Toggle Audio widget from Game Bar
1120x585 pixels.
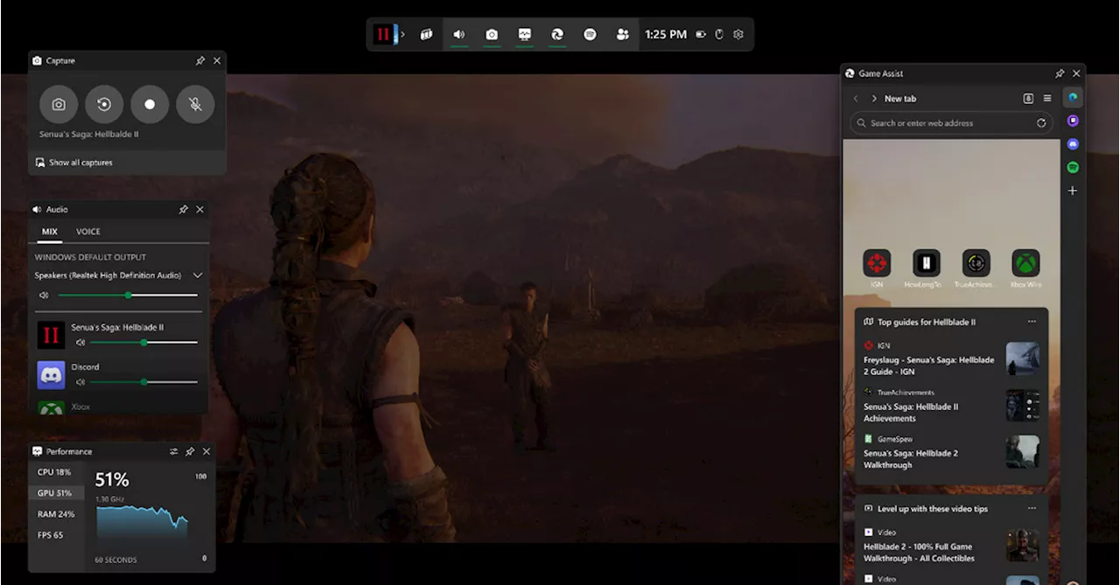tap(458, 34)
